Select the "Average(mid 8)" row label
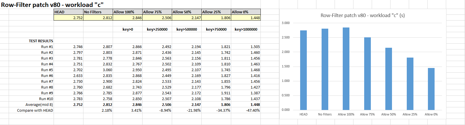 pyautogui.click(x=39, y=104)
